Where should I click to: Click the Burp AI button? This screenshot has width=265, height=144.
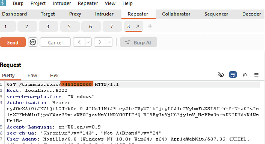(x=139, y=42)
